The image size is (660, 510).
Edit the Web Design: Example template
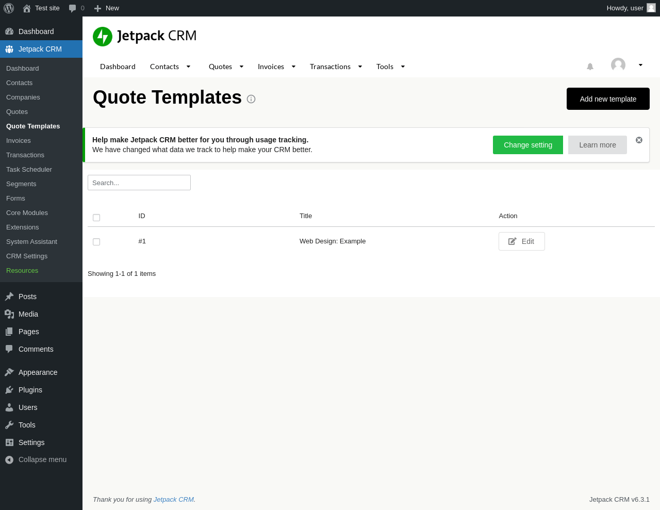522,241
